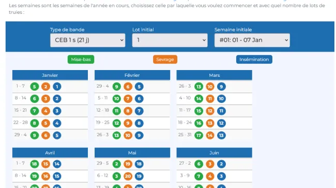Click blue badge 2 in Juin week 27 - 2
The image size is (336, 188).
[x=221, y=164]
